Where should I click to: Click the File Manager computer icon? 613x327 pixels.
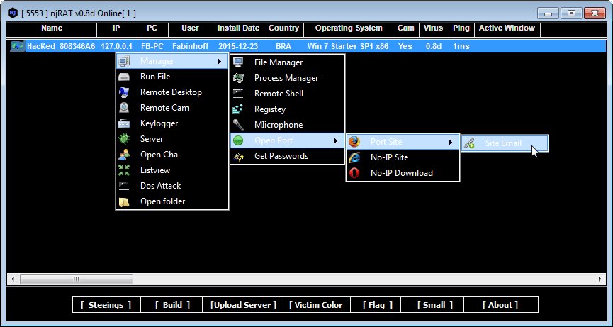[238, 62]
